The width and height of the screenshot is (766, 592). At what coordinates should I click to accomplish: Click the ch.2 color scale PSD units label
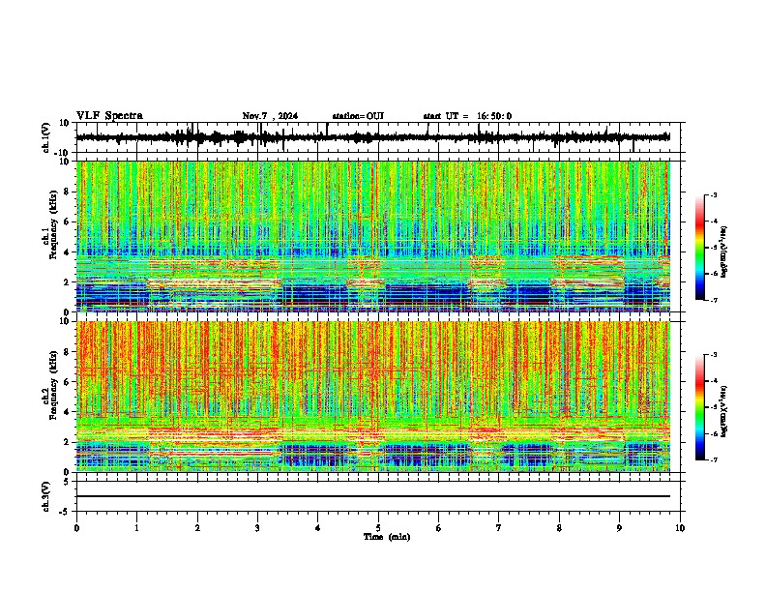click(724, 411)
